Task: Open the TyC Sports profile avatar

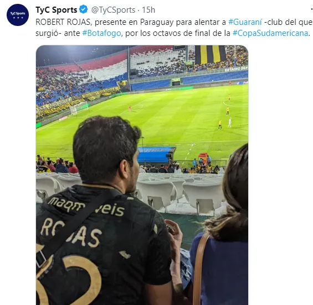Action: click(x=18, y=15)
